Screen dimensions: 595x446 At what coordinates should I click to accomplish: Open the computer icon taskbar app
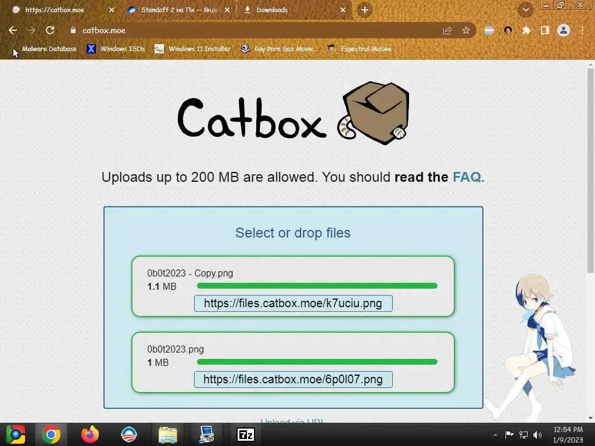[x=206, y=434]
